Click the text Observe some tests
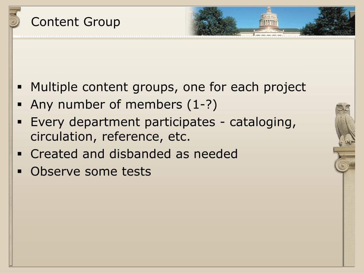364x273 pixels. coord(91,172)
